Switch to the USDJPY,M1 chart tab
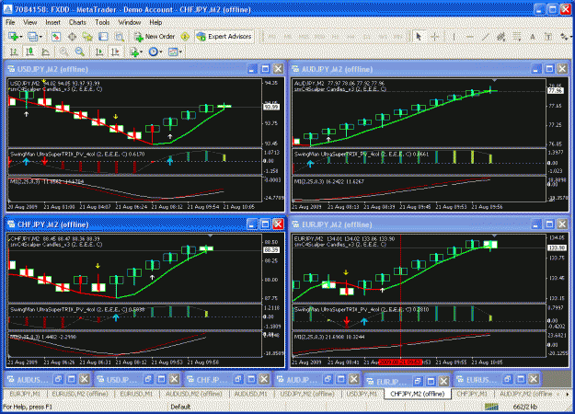The image size is (575, 414). click(x=362, y=394)
